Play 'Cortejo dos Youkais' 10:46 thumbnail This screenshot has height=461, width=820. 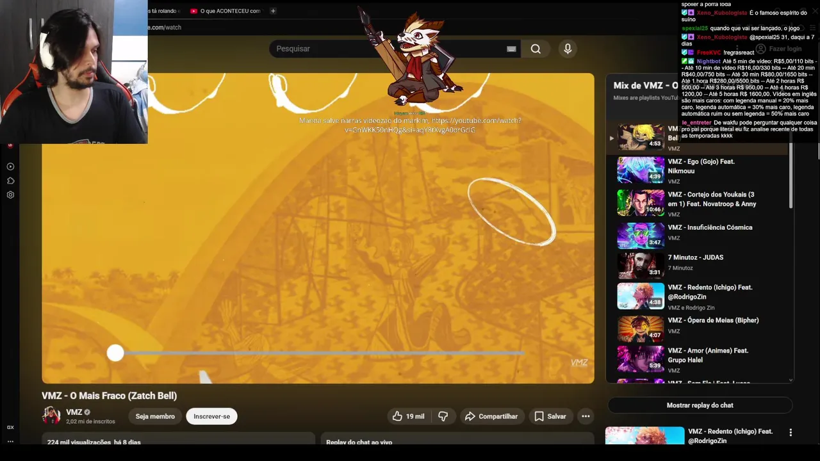641,202
